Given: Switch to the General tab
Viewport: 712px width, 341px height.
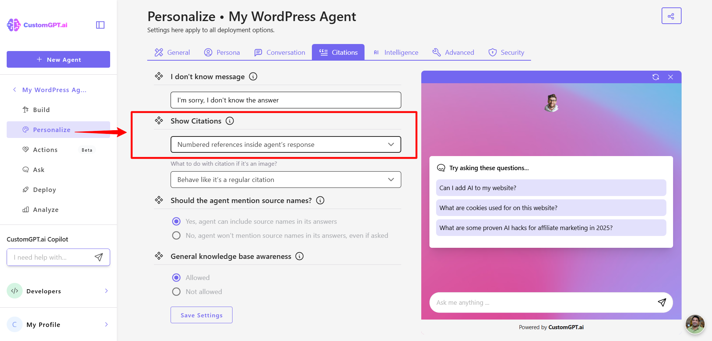Looking at the screenshot, I should click(172, 53).
